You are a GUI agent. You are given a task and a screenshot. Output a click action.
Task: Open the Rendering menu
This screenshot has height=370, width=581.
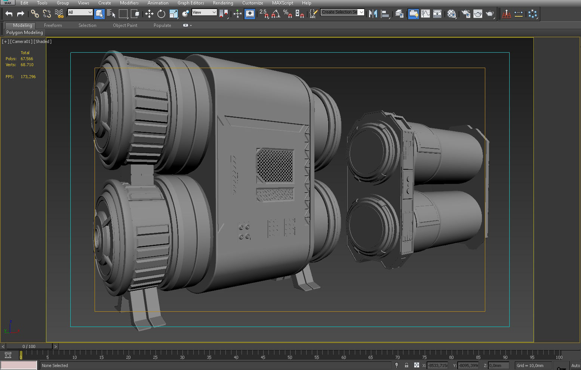(x=223, y=3)
